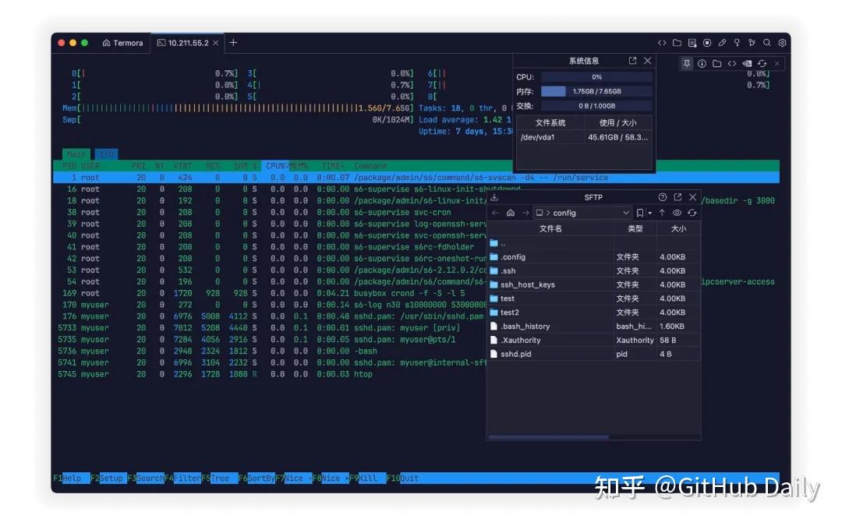The image size is (842, 526).
Task: Click the 内存 memory usage bar
Action: coord(596,91)
